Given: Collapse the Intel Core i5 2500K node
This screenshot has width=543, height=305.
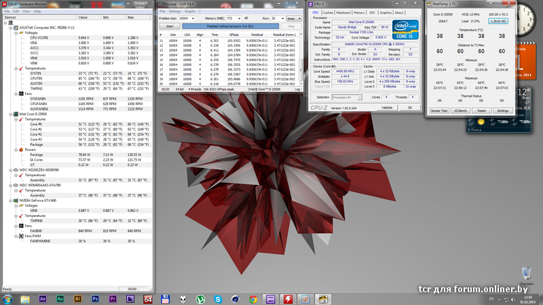Looking at the screenshot, I should click(x=11, y=114).
